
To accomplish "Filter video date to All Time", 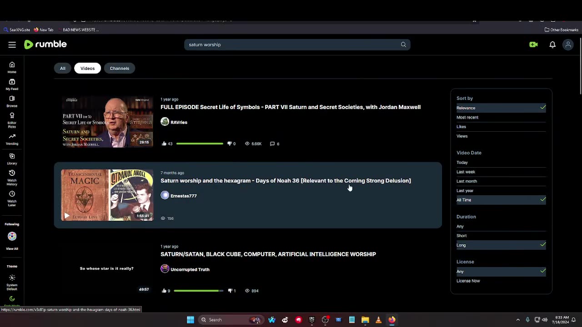I will coord(501,200).
